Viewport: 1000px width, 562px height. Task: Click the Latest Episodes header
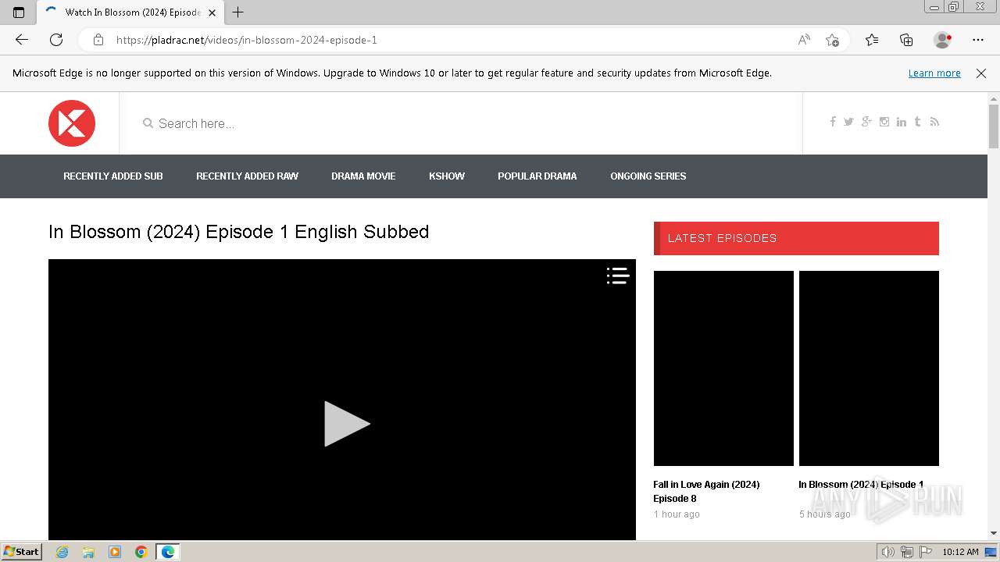[x=796, y=238]
